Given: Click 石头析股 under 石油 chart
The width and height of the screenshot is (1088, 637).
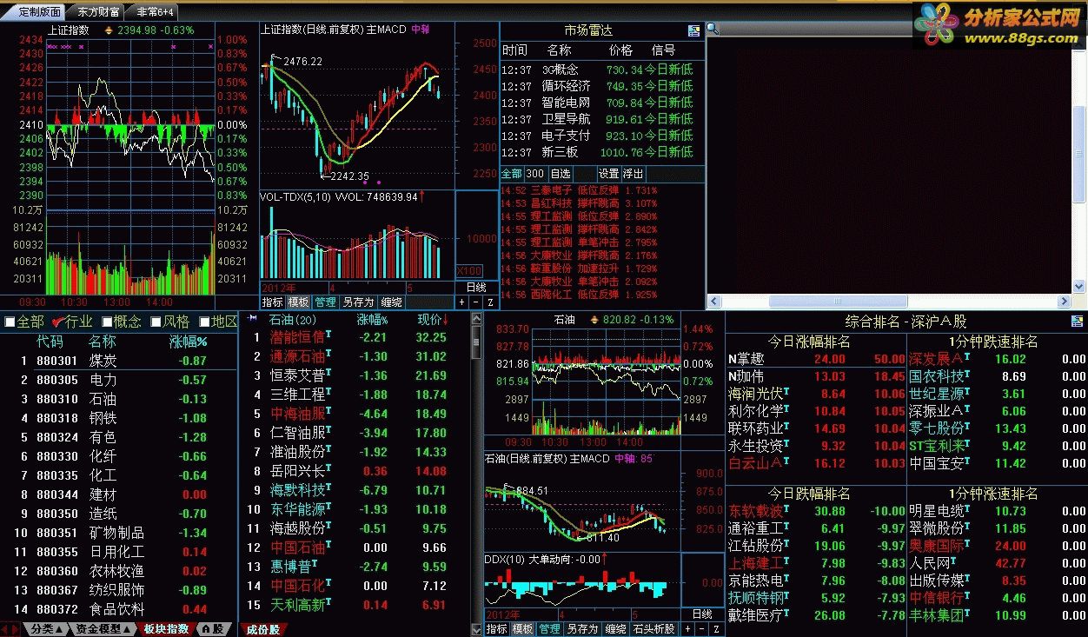Looking at the screenshot, I should tap(653, 629).
